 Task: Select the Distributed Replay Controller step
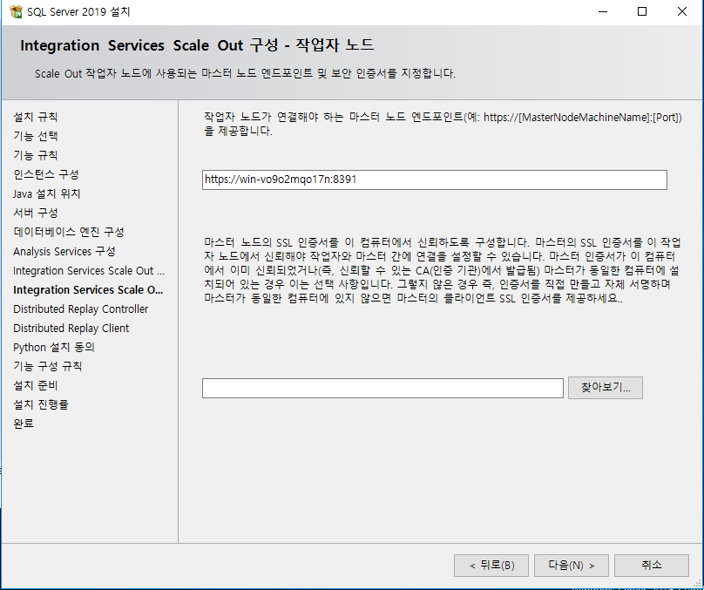click(x=81, y=309)
